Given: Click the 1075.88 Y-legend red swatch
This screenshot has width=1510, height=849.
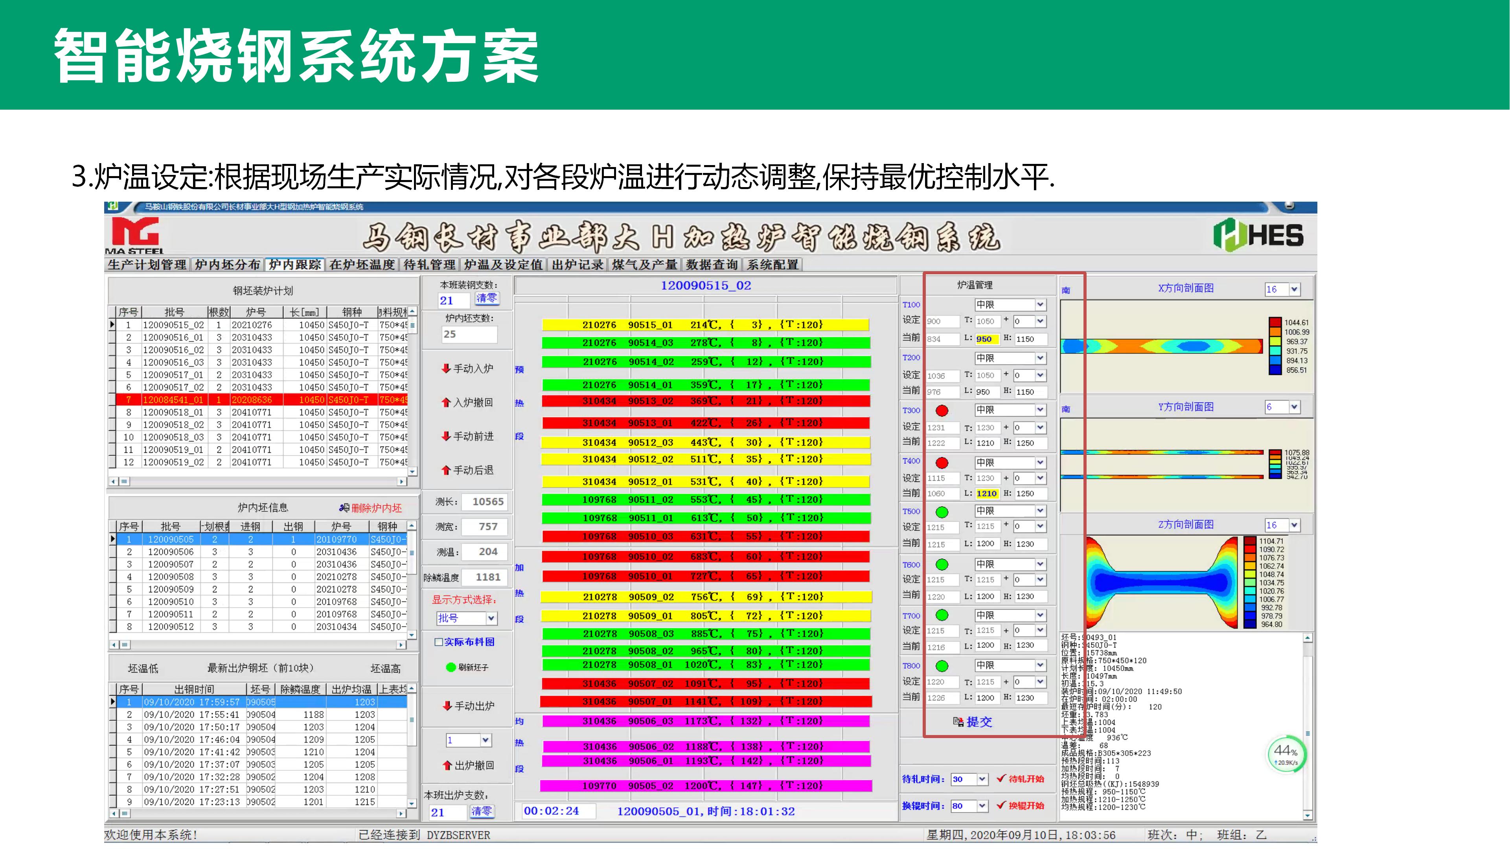Looking at the screenshot, I should point(1275,452).
